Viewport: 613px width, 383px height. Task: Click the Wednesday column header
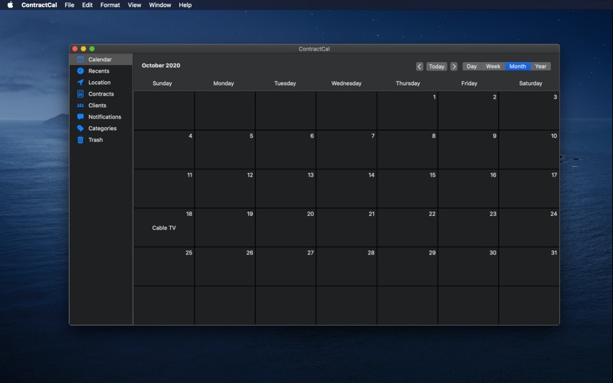point(346,83)
